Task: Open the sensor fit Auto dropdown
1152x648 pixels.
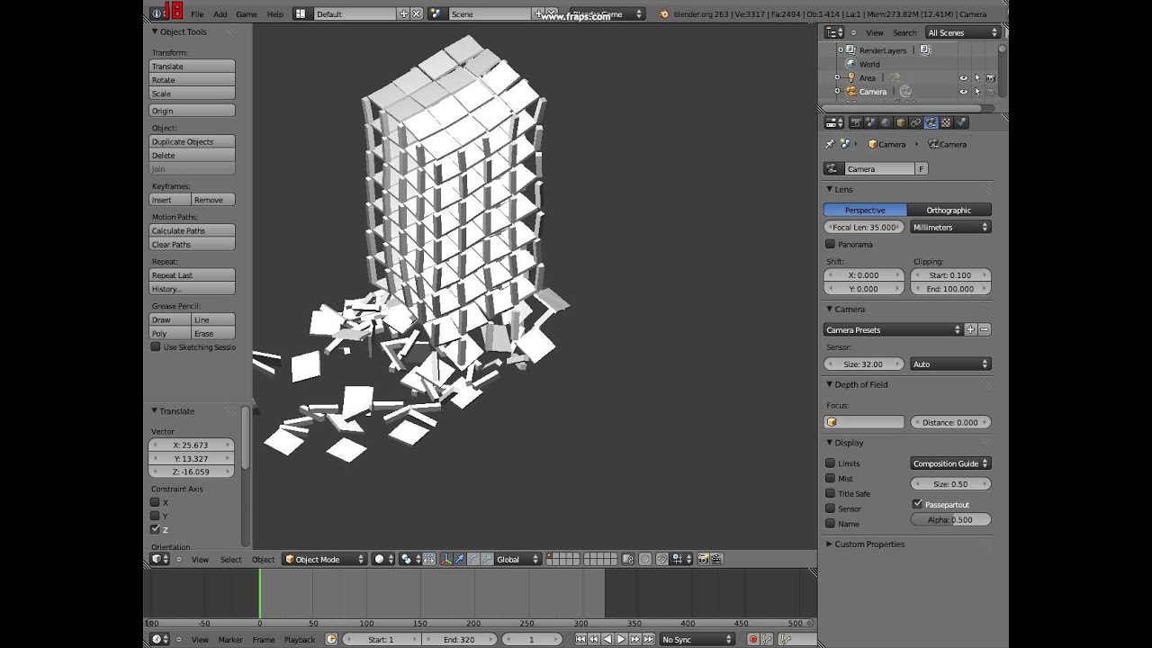Action: tap(950, 364)
